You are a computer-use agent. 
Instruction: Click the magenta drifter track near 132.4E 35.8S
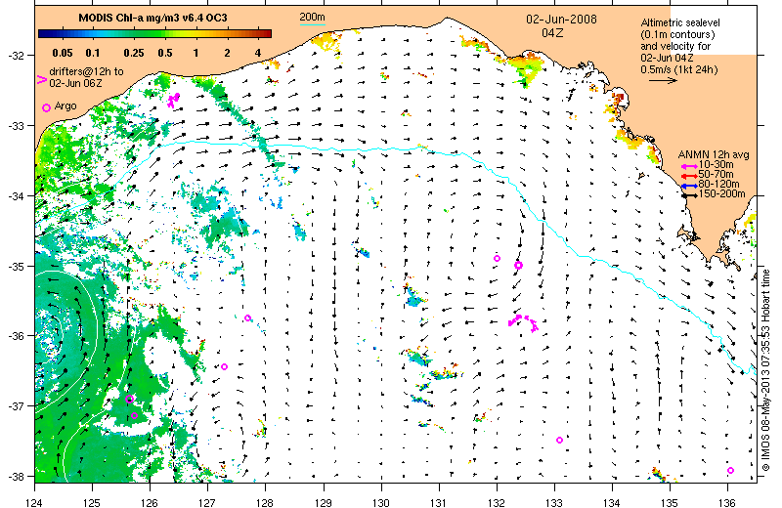[523, 322]
